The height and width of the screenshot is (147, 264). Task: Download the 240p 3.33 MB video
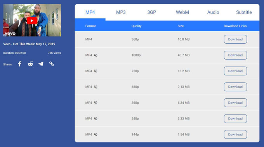click(235, 119)
